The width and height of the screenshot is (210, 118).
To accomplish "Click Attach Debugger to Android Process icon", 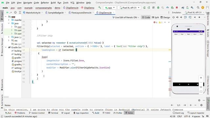I will [172, 8].
